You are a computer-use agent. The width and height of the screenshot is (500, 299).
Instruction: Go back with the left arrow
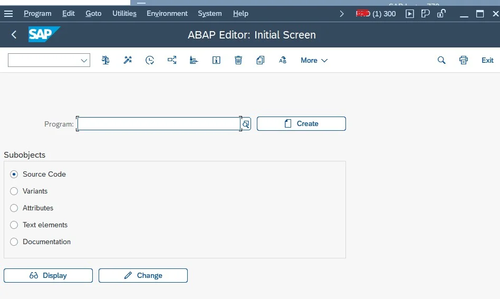tap(14, 34)
